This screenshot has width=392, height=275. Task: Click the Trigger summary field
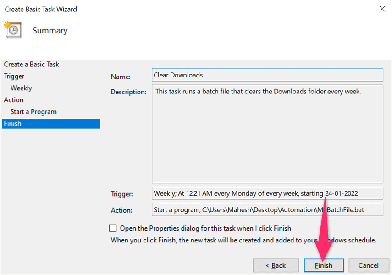pos(267,193)
